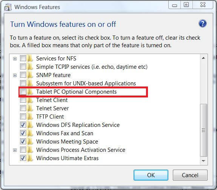The image size is (217, 190).
Task: Click the Windows Features title bar icon
Action: tap(8, 7)
